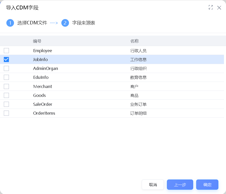Check the Goods checkbox

point(6,95)
